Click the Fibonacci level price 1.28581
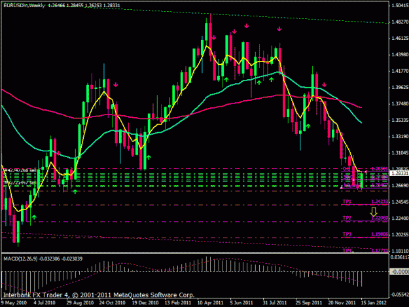 click(x=380, y=169)
